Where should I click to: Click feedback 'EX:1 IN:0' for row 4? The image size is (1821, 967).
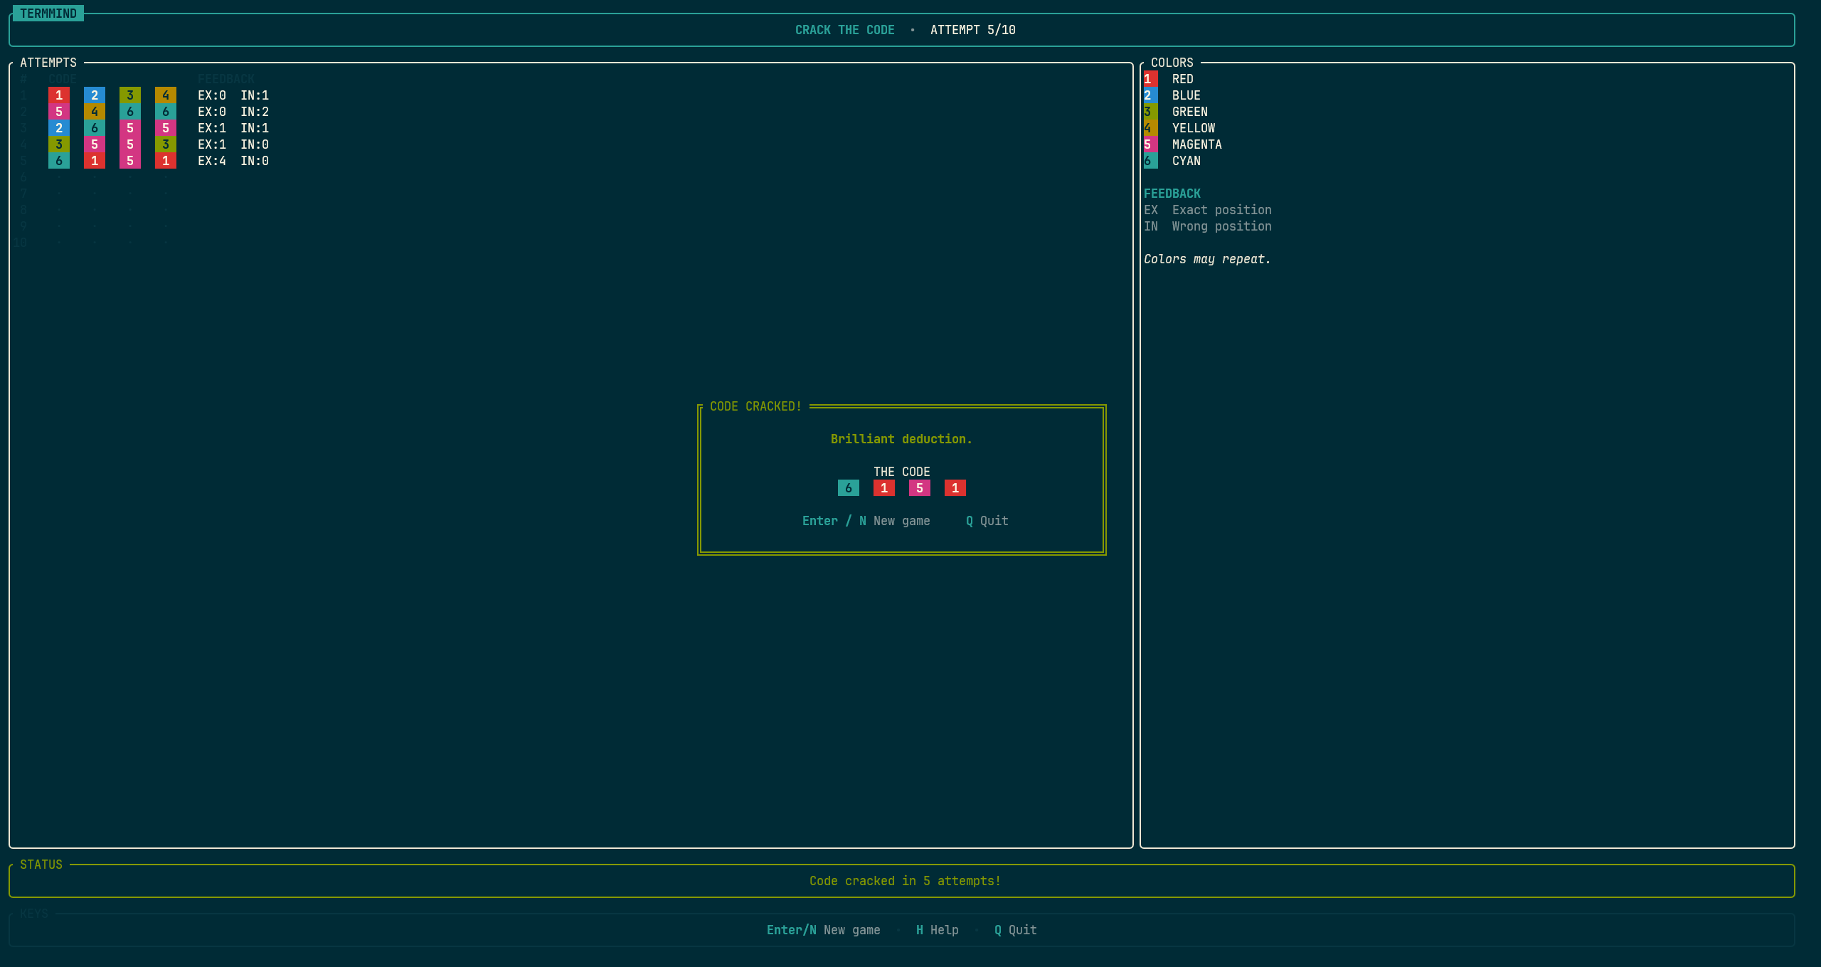(x=233, y=144)
